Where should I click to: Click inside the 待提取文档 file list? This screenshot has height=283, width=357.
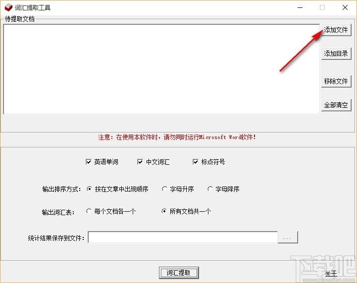pos(161,69)
